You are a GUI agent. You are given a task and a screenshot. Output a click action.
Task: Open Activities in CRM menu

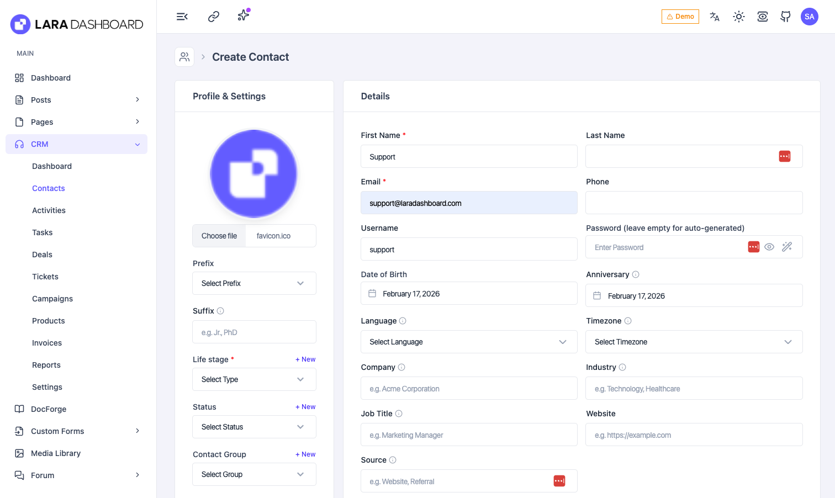[x=49, y=210]
